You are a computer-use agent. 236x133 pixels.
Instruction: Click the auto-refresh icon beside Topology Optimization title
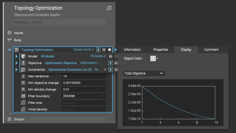(x=109, y=8)
